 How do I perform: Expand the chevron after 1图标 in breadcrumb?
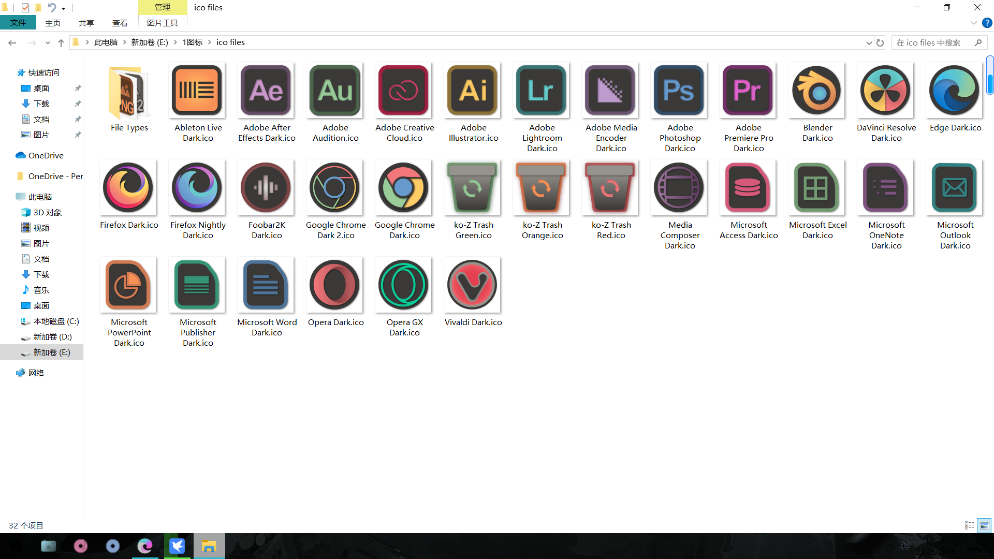210,42
